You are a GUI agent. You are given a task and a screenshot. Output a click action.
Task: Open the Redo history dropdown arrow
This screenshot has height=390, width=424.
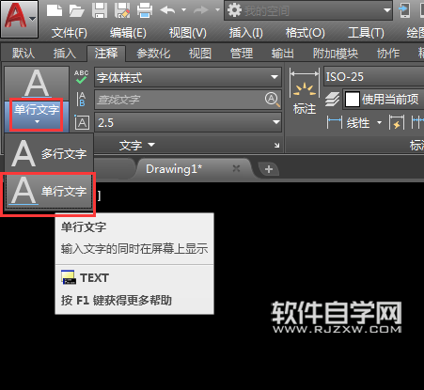tap(217, 10)
